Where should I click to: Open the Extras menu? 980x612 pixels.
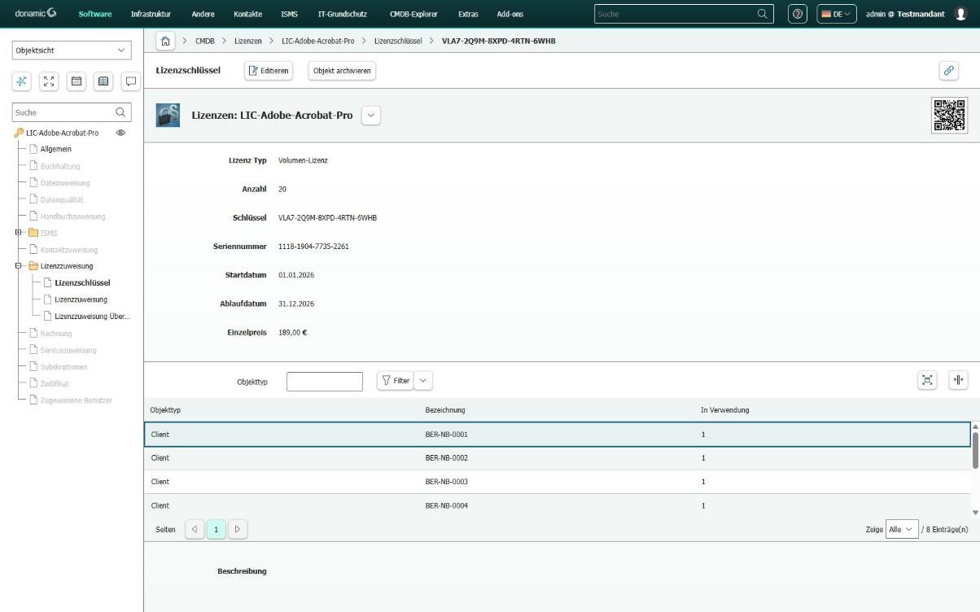(468, 14)
